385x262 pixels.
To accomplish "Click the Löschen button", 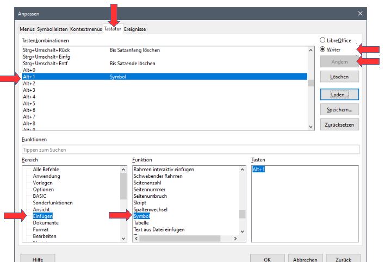I will [x=339, y=77].
